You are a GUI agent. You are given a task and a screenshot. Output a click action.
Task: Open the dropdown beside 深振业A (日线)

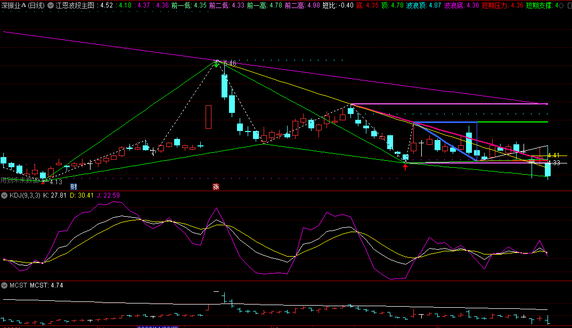pyautogui.click(x=51, y=5)
